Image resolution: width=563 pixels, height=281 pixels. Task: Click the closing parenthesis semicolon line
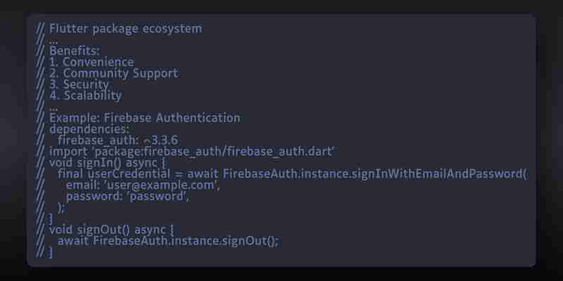61,207
